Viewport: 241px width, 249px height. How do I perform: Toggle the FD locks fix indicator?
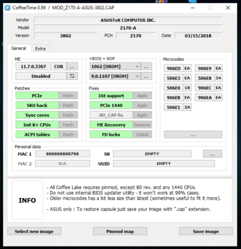coord(111,134)
